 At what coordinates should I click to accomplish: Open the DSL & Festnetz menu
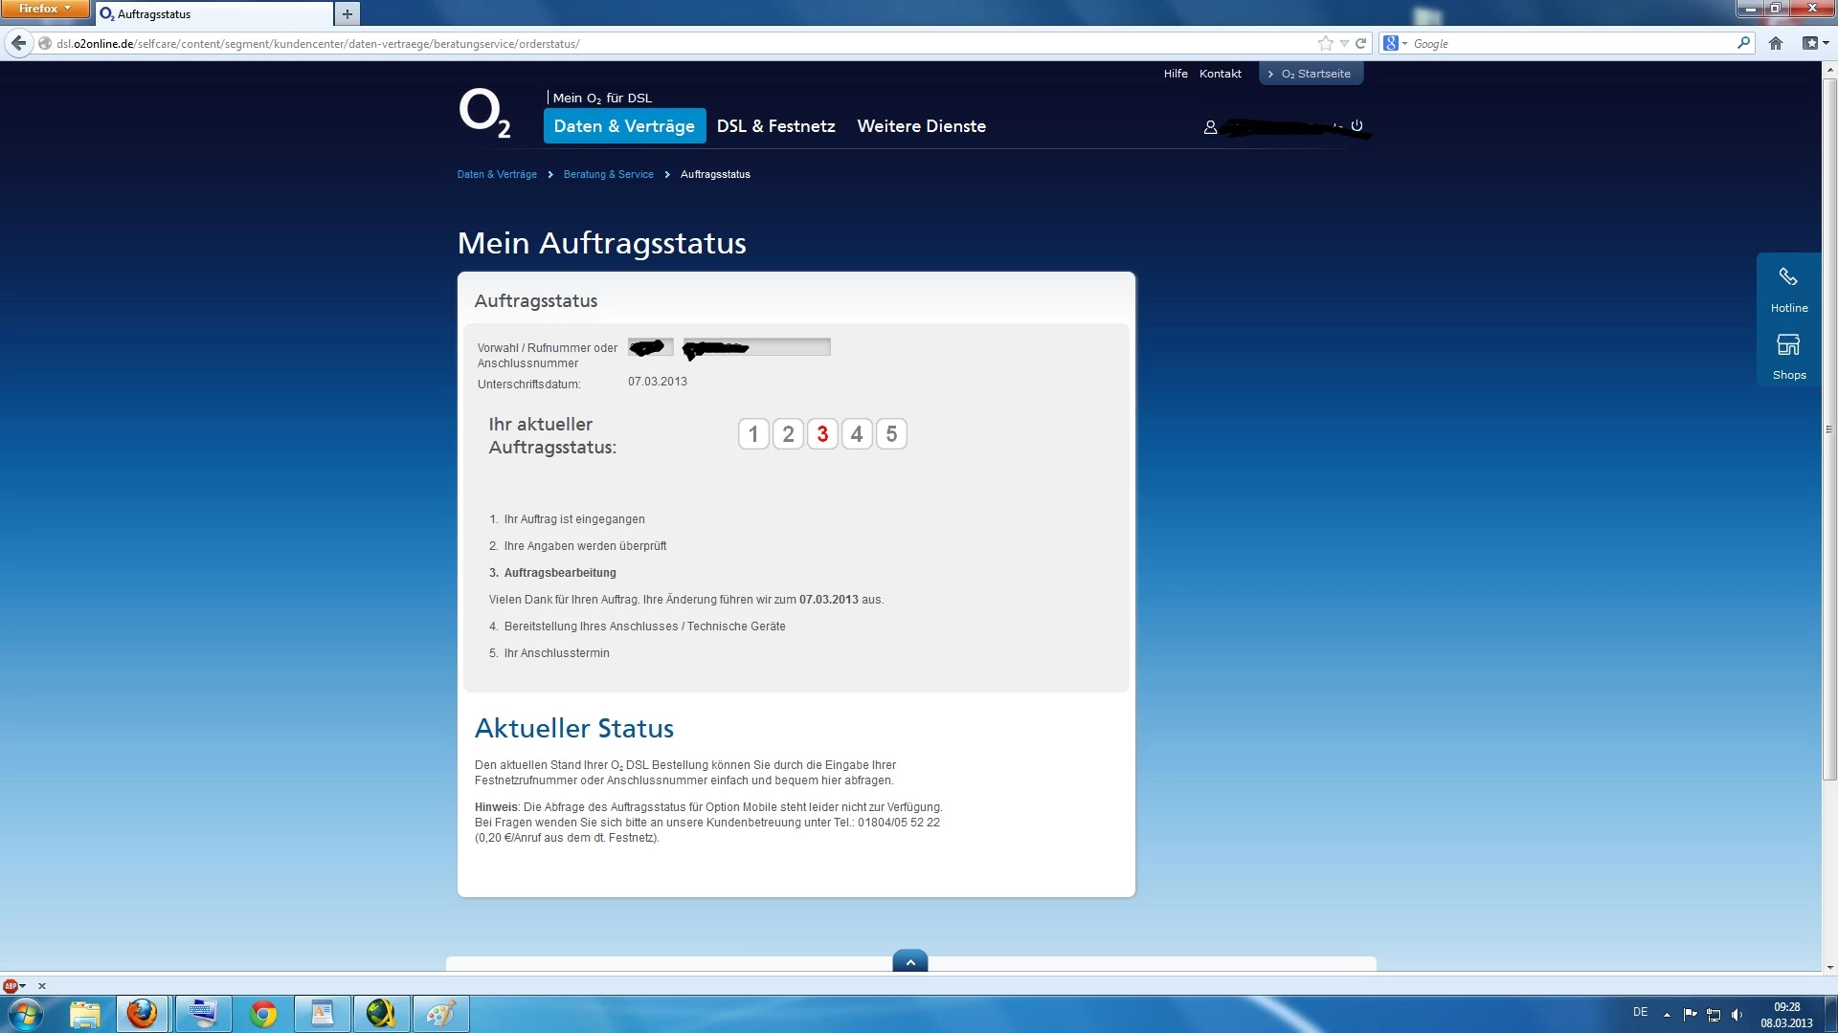coord(775,126)
